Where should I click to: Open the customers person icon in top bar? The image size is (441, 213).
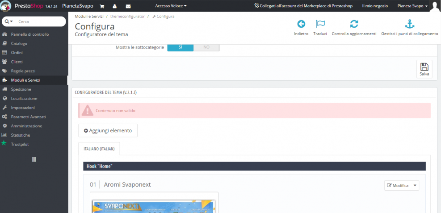(115, 6)
